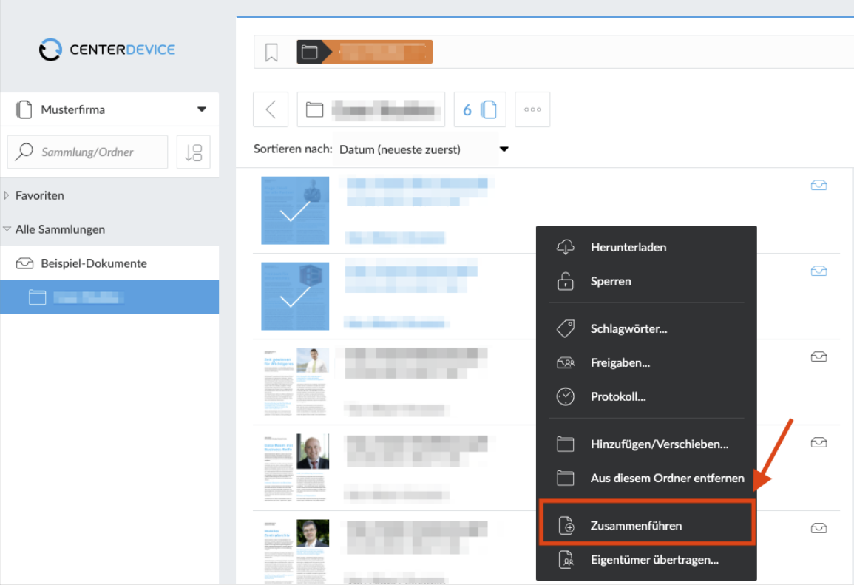Click the sort order icon beside the Sammlung/Ordner search

coord(193,152)
